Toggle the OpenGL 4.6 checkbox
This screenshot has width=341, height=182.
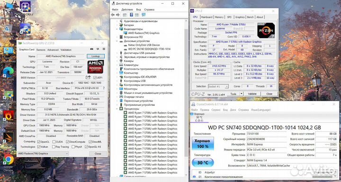tap(87, 147)
